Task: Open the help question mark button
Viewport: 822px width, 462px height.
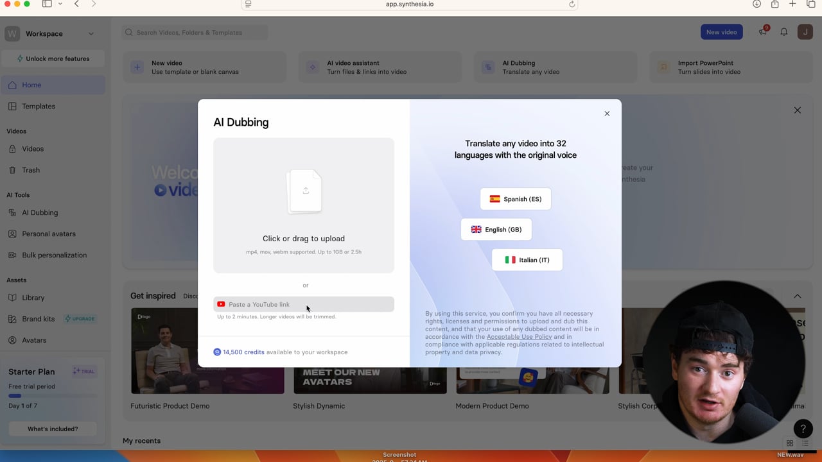Action: coord(803,429)
